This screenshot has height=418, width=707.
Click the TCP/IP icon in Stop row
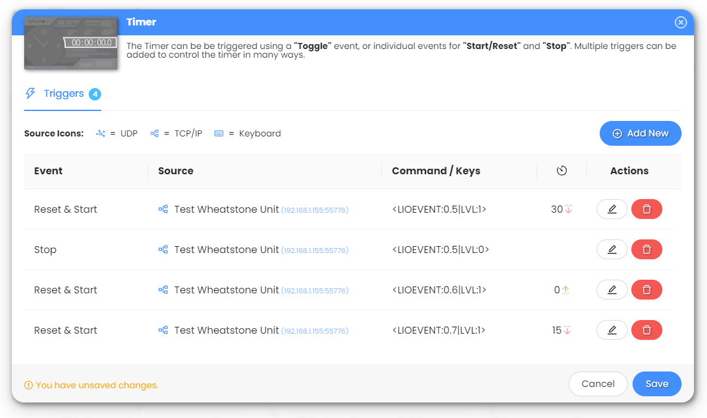pos(163,250)
